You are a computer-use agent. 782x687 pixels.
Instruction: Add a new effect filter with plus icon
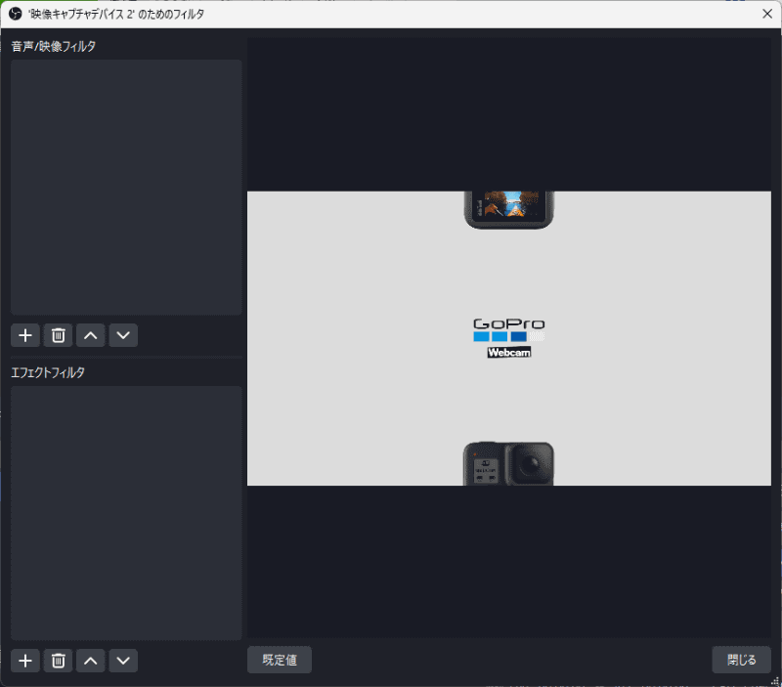pyautogui.click(x=25, y=661)
